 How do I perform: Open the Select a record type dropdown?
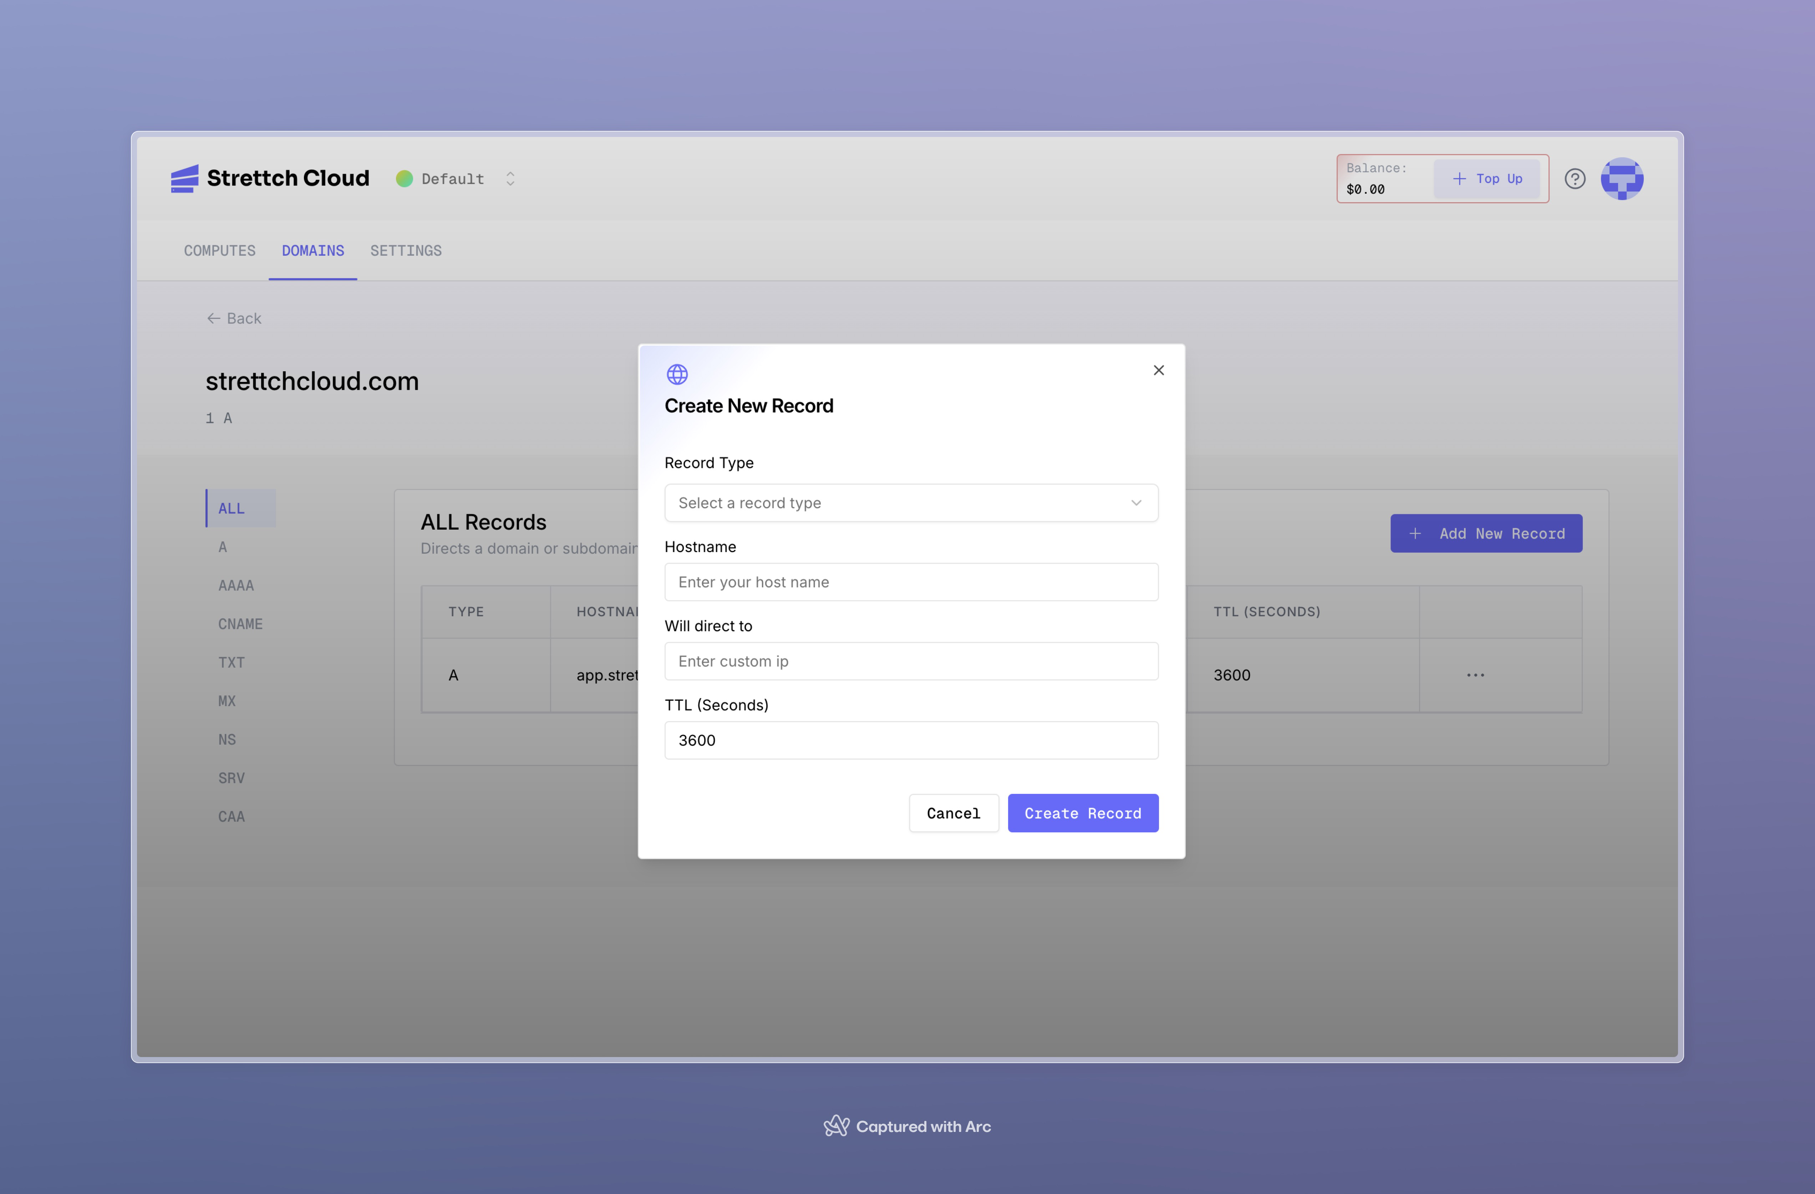click(x=911, y=502)
